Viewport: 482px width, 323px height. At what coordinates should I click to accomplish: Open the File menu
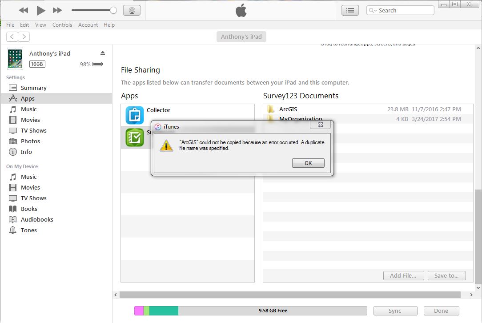pyautogui.click(x=10, y=25)
